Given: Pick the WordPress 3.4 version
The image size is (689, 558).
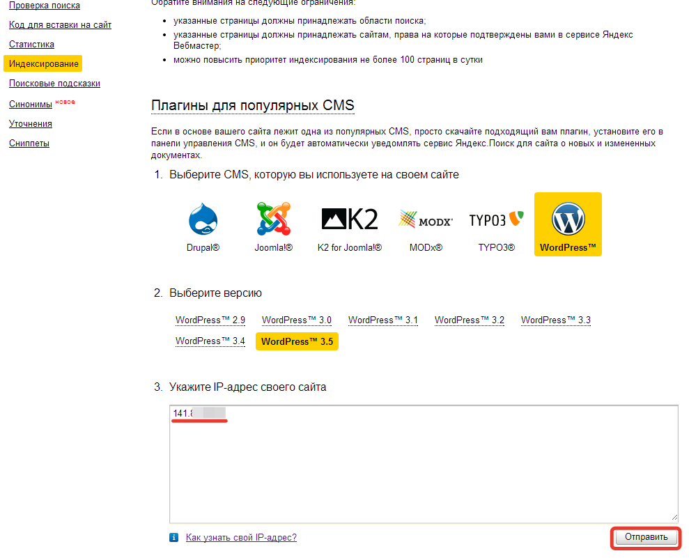Looking at the screenshot, I should [x=210, y=341].
